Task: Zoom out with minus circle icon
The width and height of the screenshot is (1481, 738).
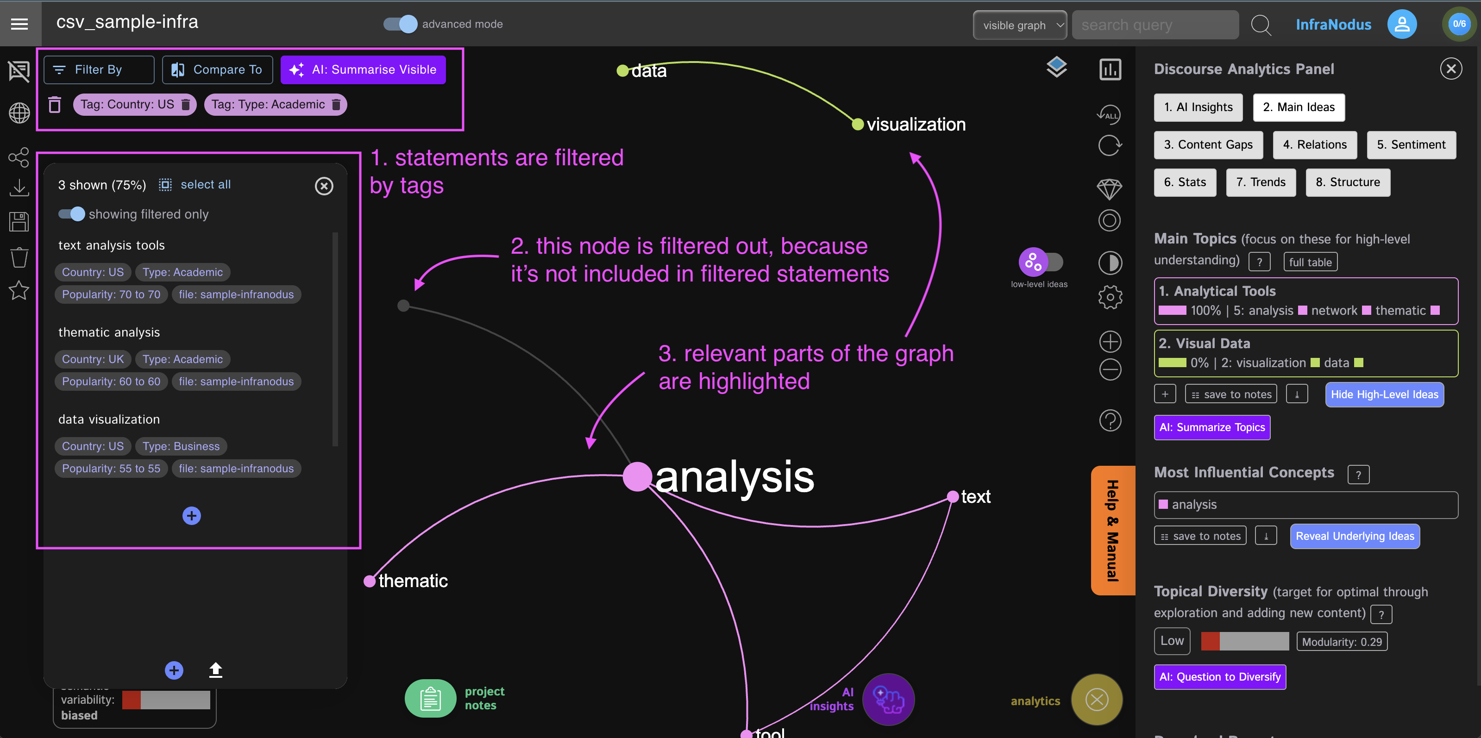Action: [x=1110, y=369]
